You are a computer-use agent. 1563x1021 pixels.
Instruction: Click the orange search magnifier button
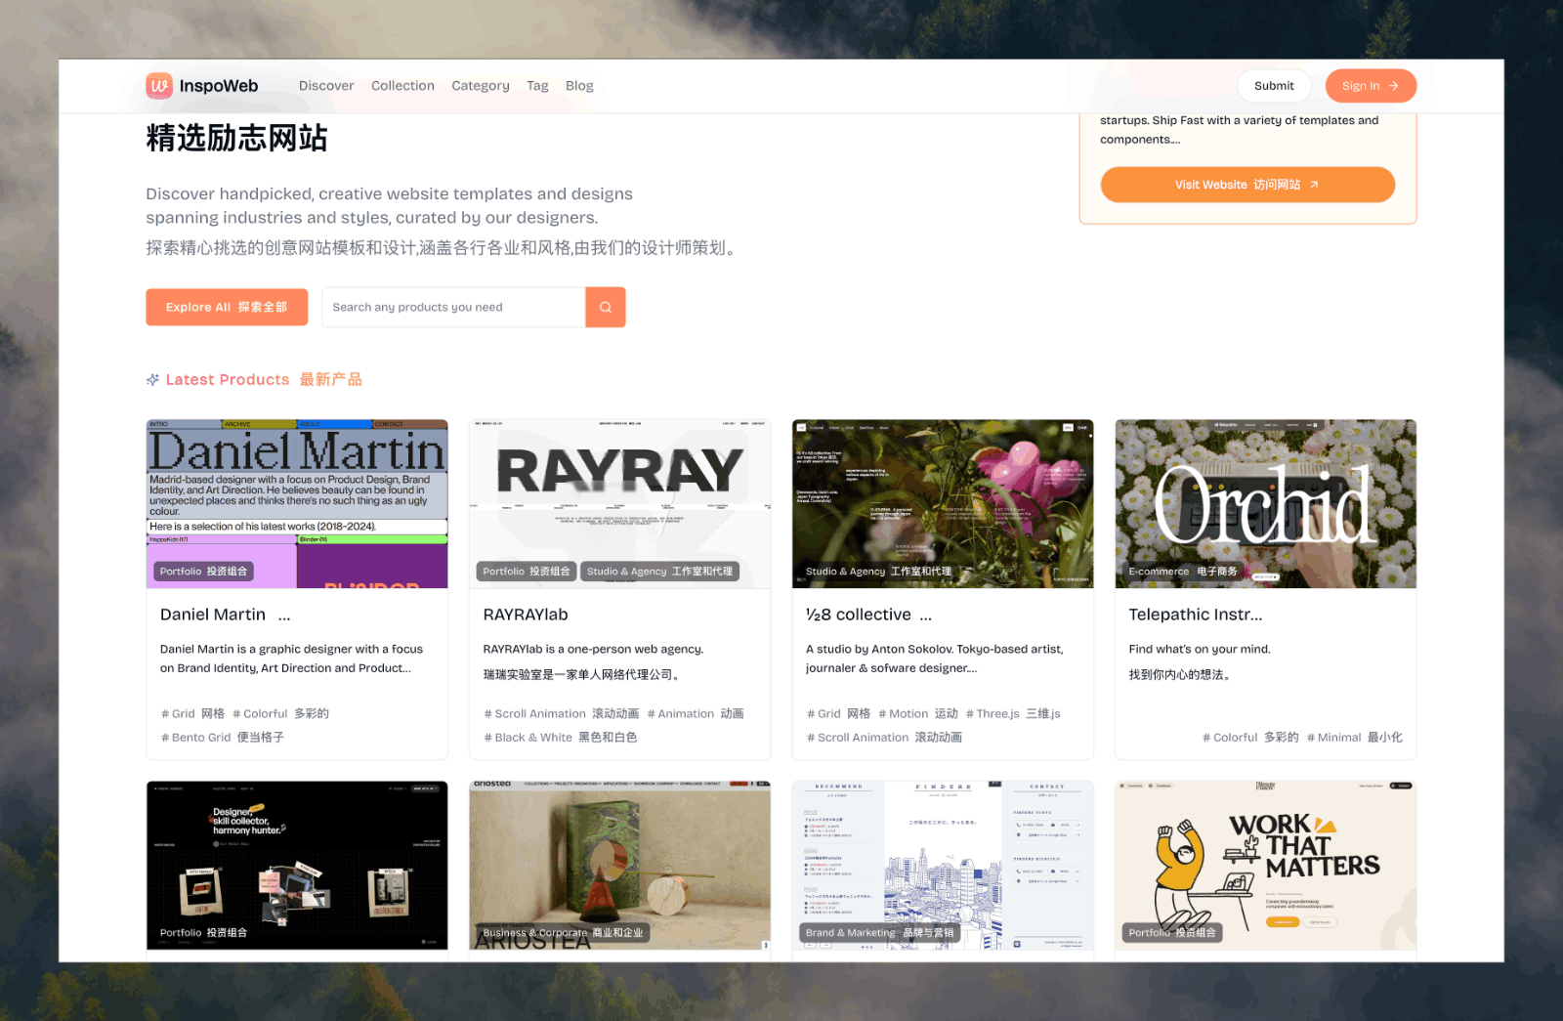[x=606, y=307]
